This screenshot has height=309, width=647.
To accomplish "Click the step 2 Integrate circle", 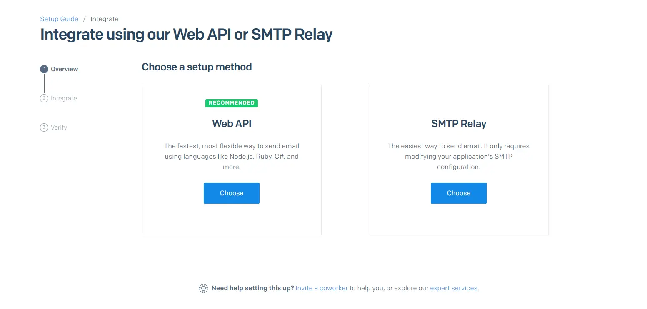I will 44,98.
